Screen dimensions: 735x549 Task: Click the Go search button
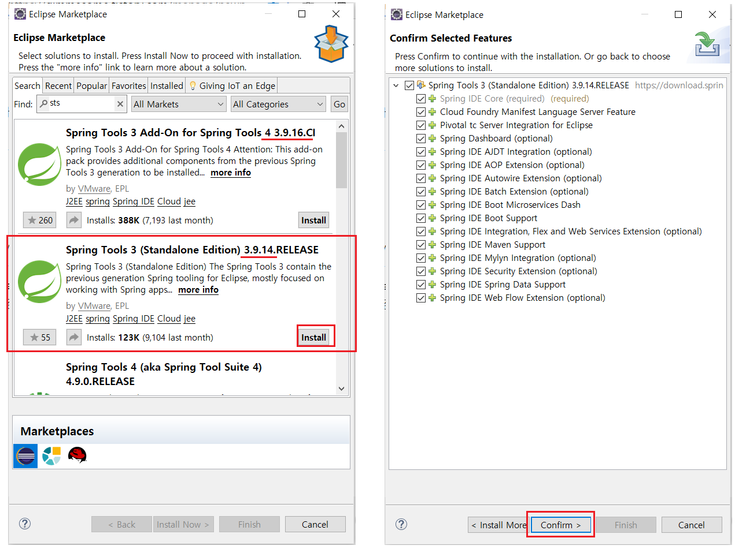pos(339,104)
